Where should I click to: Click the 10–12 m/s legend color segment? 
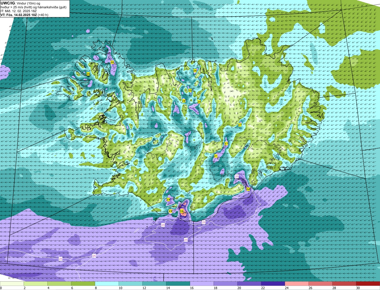coord(131,284)
